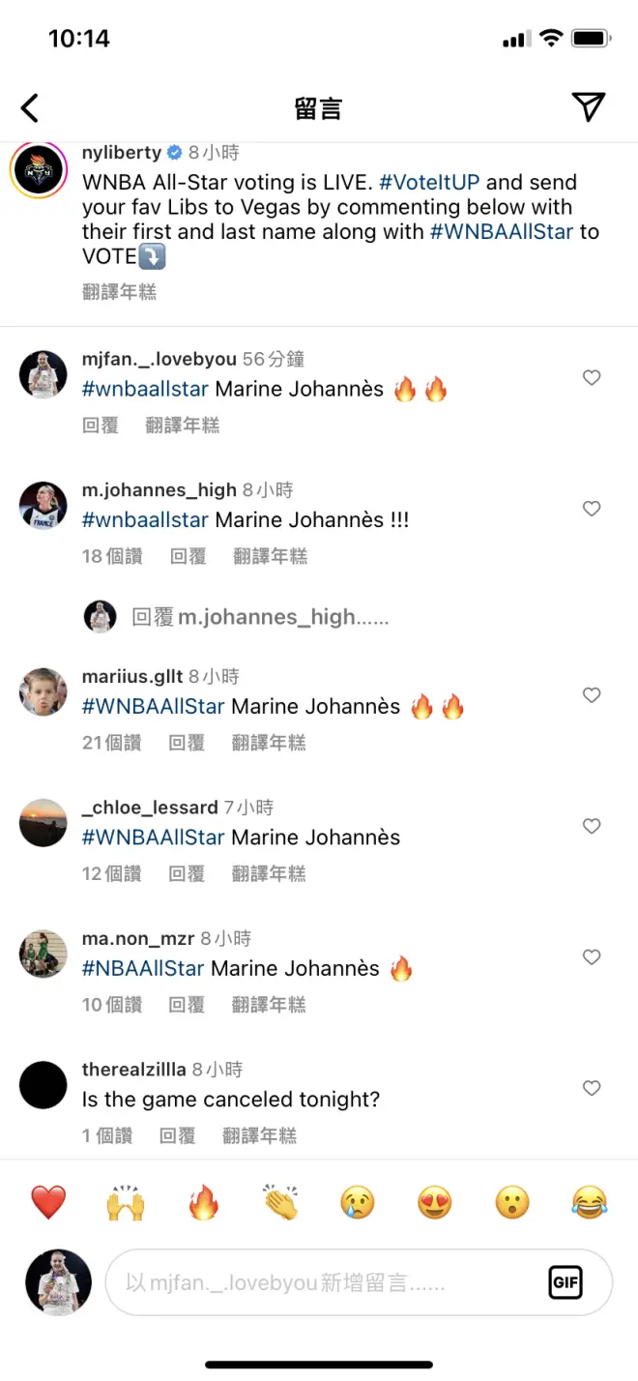Like therealzillla's comment with heart
The height and width of the screenshot is (1381, 638).
point(592,1089)
